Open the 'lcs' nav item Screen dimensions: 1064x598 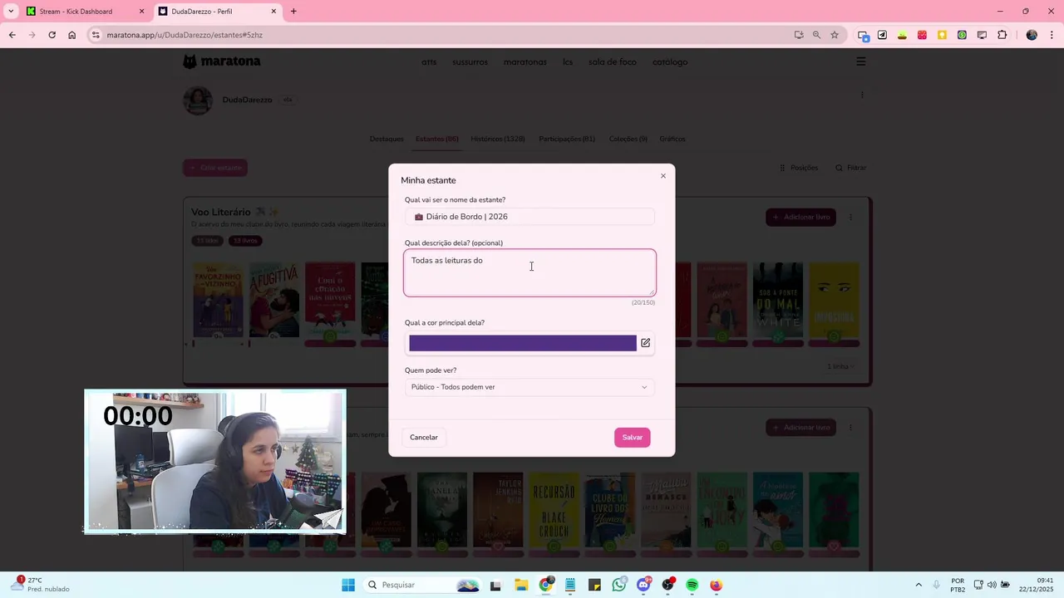point(568,62)
